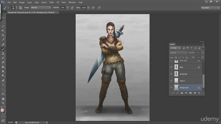Viewport: 221px width, 124px height.
Task: Click the link layers icon
Action: tap(173, 93)
